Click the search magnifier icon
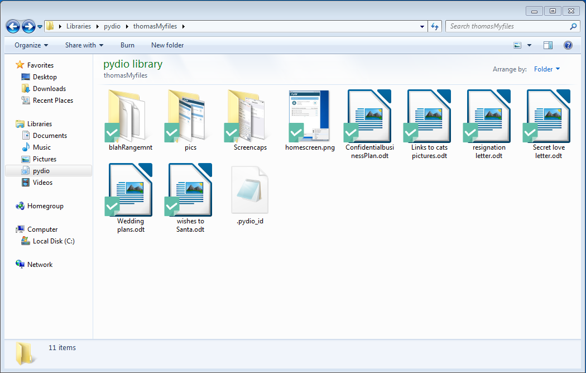The height and width of the screenshot is (373, 586). [x=573, y=26]
